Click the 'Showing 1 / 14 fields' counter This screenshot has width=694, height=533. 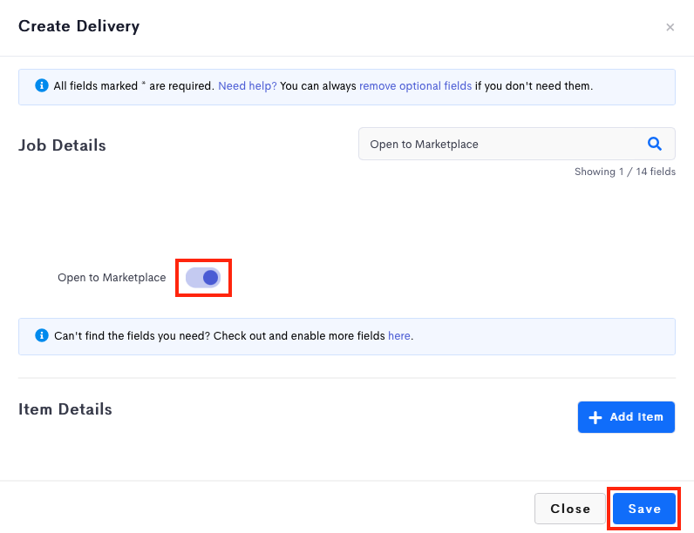click(x=624, y=172)
